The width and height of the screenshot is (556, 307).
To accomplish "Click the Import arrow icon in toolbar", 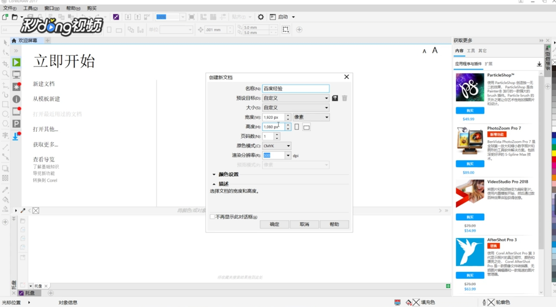I will (128, 17).
